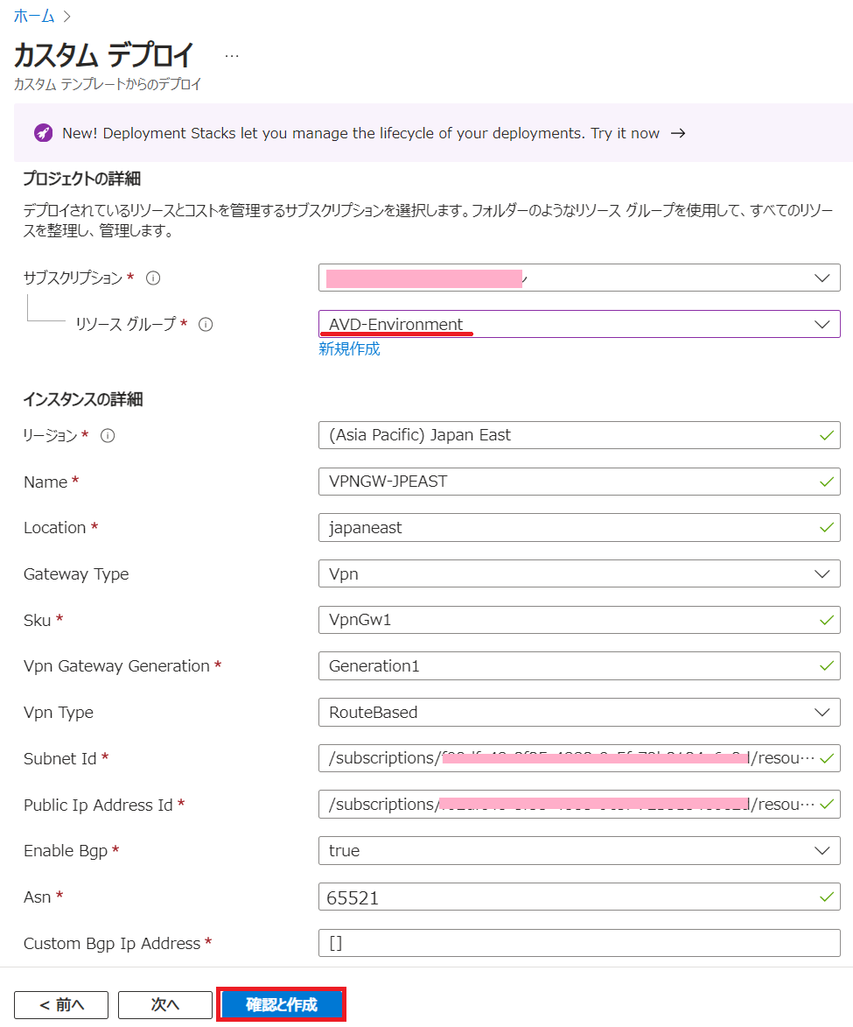Click the Vpn Gateway Generation field

coord(579,666)
